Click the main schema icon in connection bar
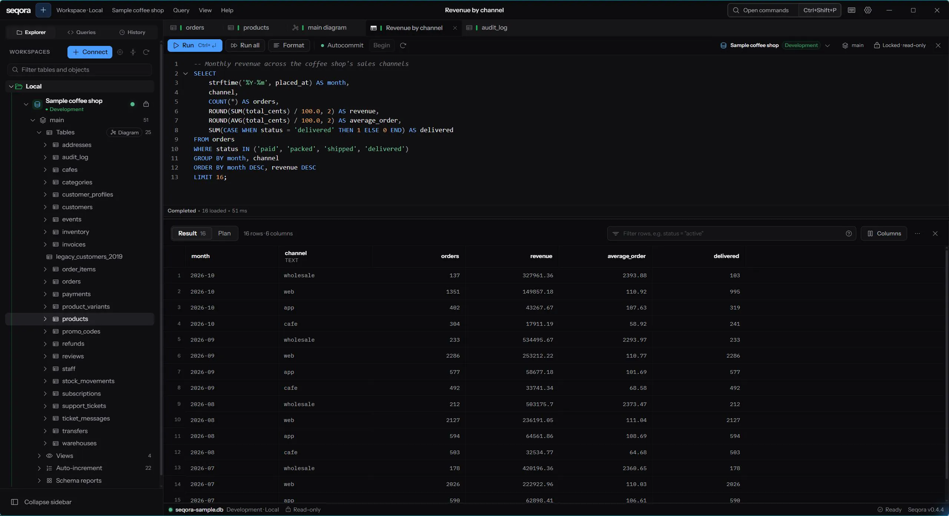Screen dimensions: 949x516 pyautogui.click(x=845, y=45)
